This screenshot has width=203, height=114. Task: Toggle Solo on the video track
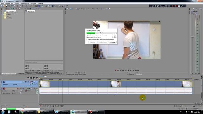pyautogui.click(x=37, y=82)
